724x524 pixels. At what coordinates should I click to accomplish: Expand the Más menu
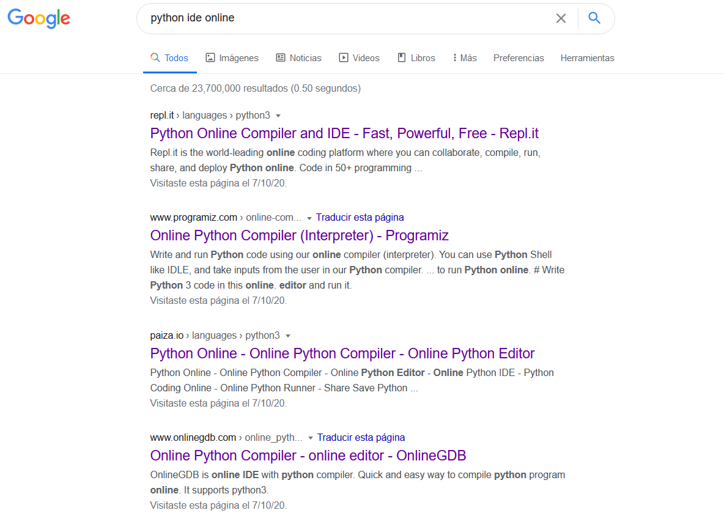464,58
